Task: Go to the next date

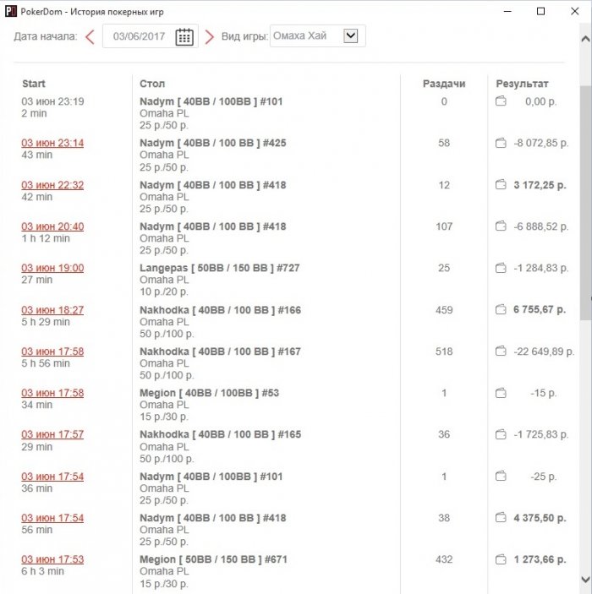Action: (x=210, y=36)
